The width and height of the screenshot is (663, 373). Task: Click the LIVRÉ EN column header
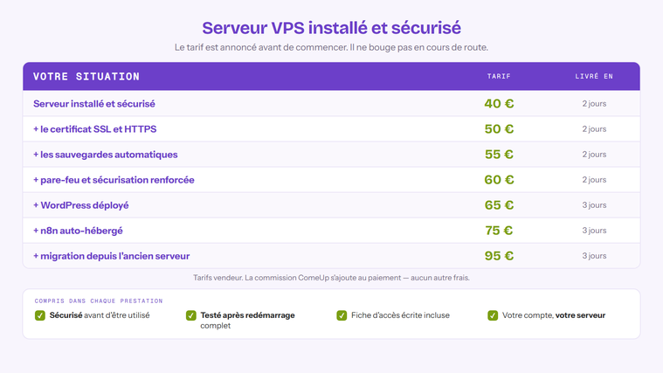pos(594,76)
